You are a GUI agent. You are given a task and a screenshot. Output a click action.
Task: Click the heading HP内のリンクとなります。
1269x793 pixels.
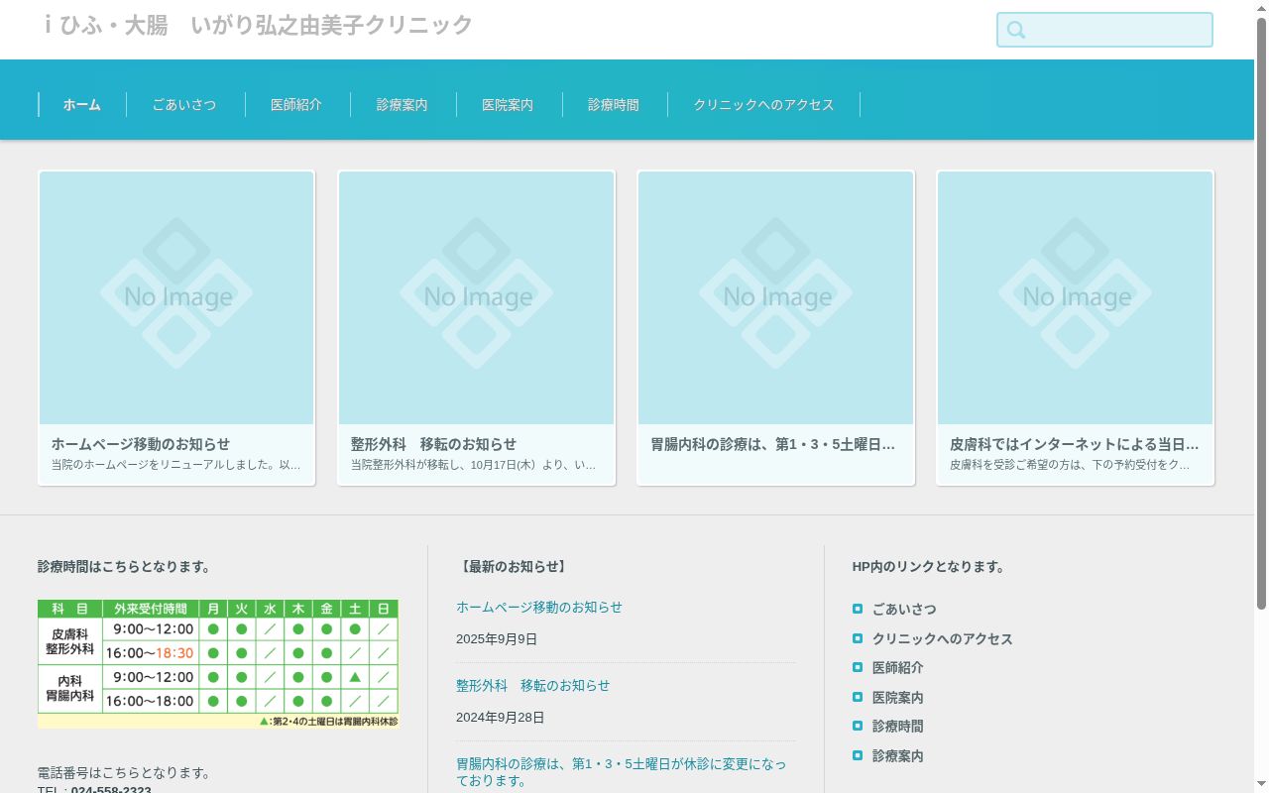(930, 567)
